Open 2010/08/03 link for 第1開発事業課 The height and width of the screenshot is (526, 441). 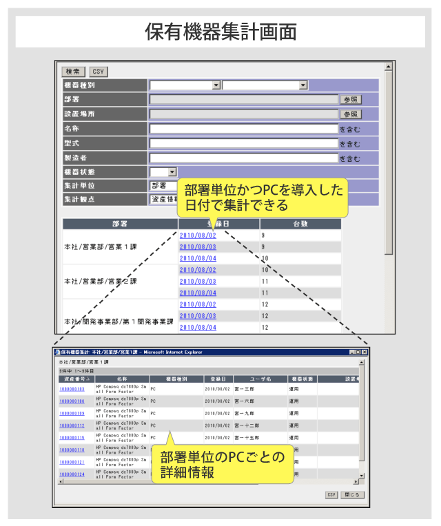point(198,316)
